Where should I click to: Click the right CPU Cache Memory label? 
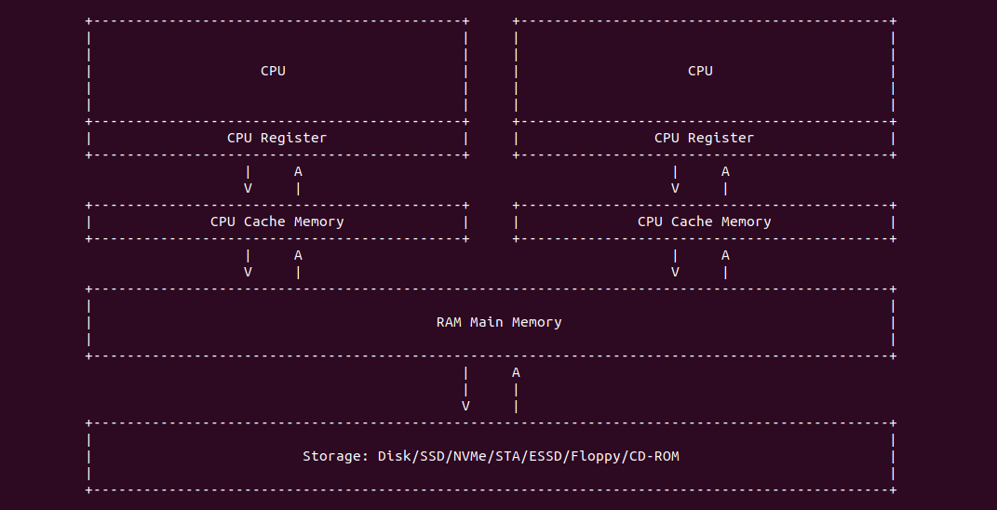pos(704,221)
